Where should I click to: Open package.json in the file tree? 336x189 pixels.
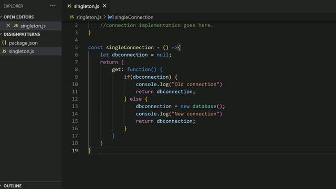(x=23, y=43)
